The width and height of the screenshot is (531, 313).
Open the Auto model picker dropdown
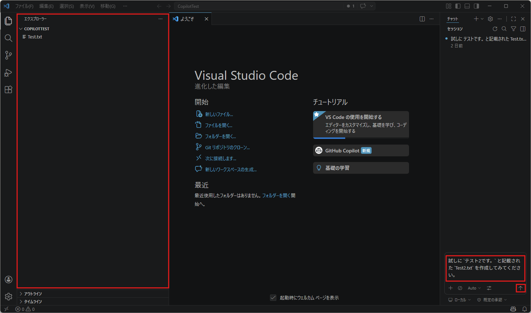tap(474, 288)
